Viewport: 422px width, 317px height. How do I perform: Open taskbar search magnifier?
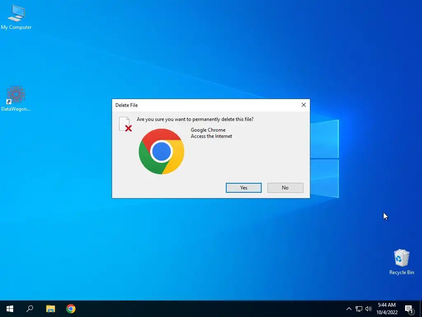[30, 309]
